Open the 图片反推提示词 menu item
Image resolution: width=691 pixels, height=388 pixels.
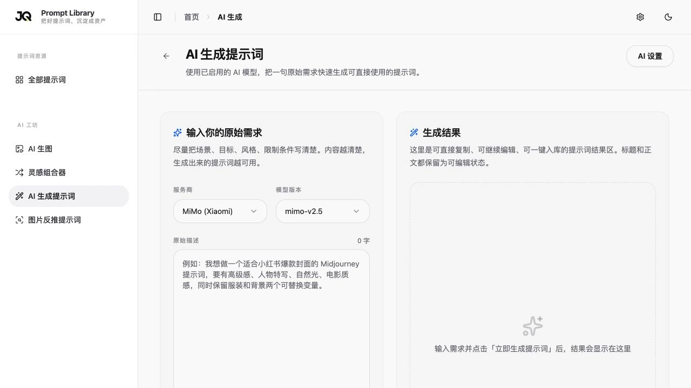tap(69, 220)
